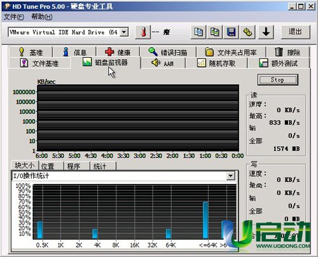318x257 pixels.
Task: Open the 程序 programs sub-tab
Action: pos(77,166)
